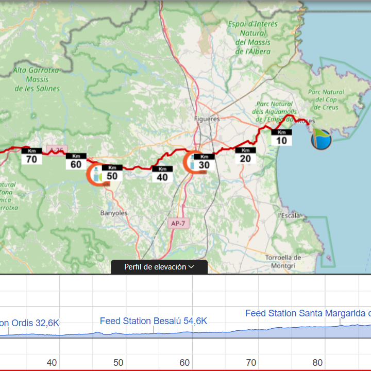Click the Km 10 route marker
The height and width of the screenshot is (371, 371).
click(281, 138)
